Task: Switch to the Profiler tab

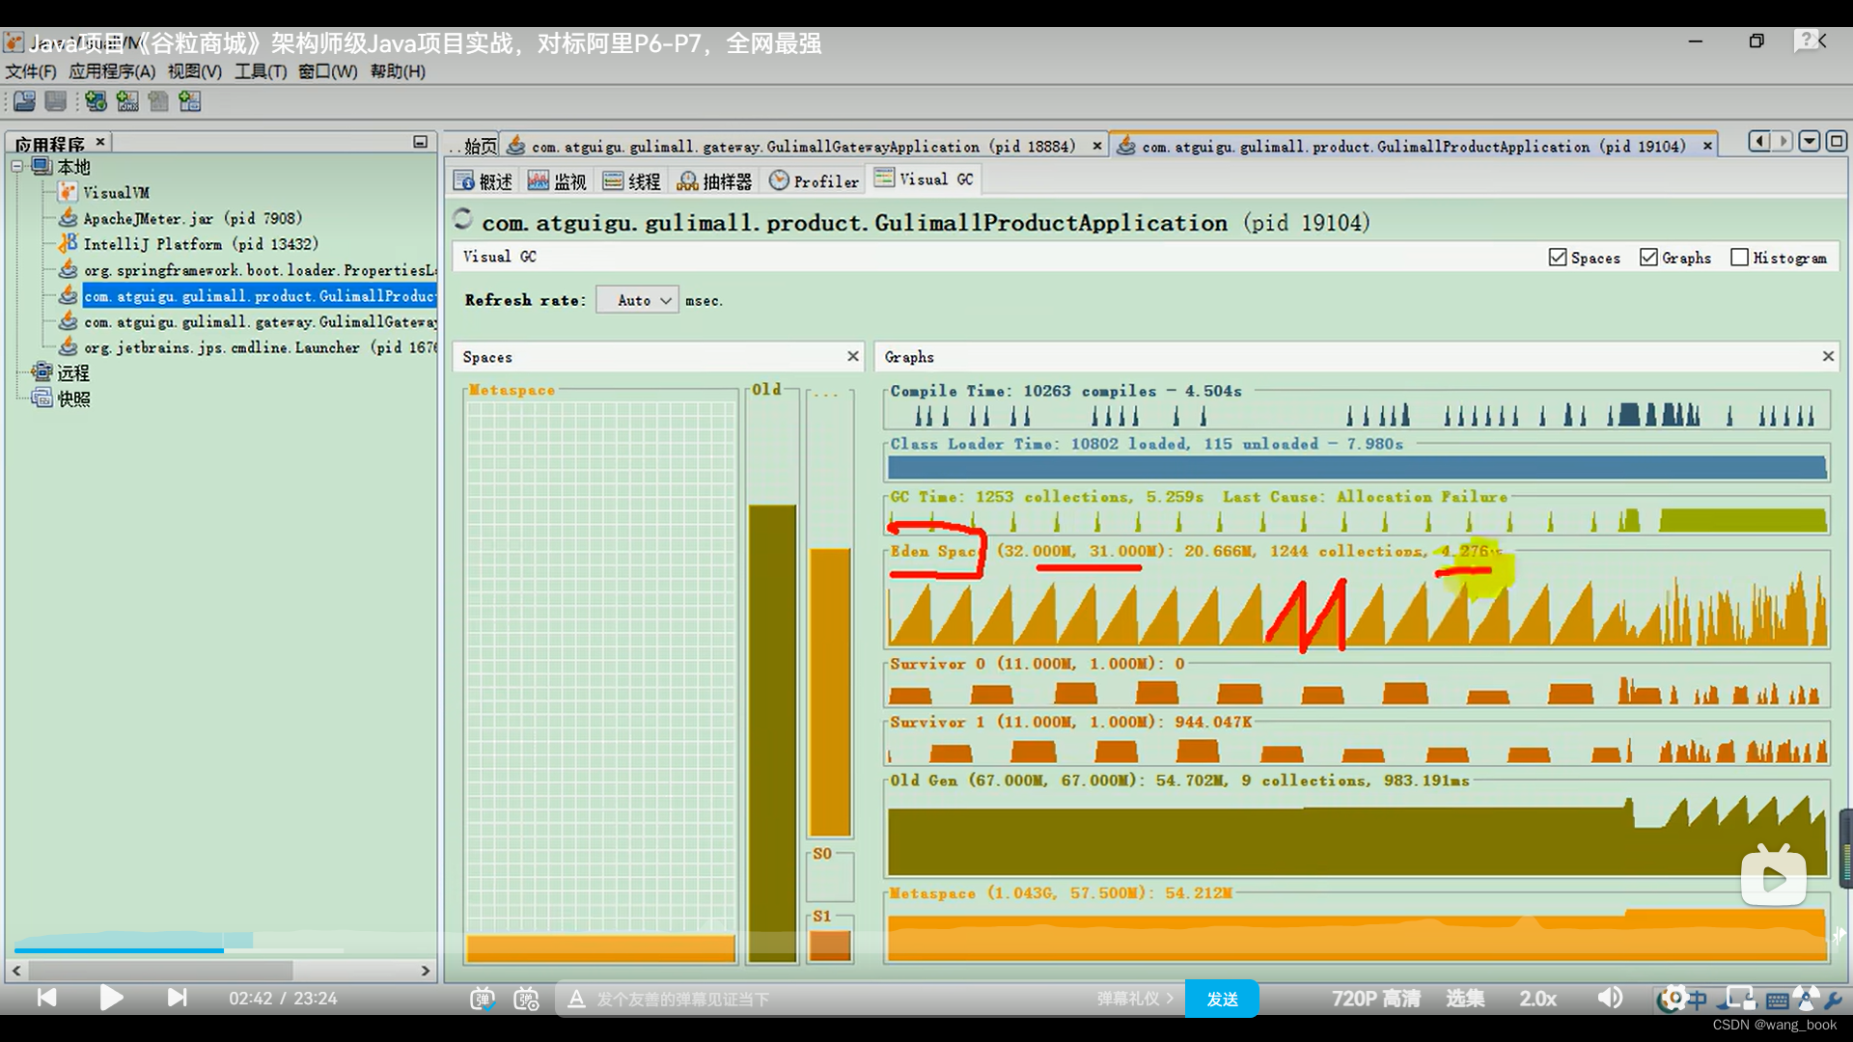Action: point(814,180)
